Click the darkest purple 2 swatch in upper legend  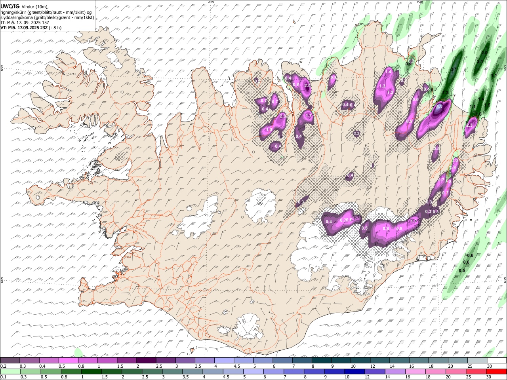(x=146, y=361)
